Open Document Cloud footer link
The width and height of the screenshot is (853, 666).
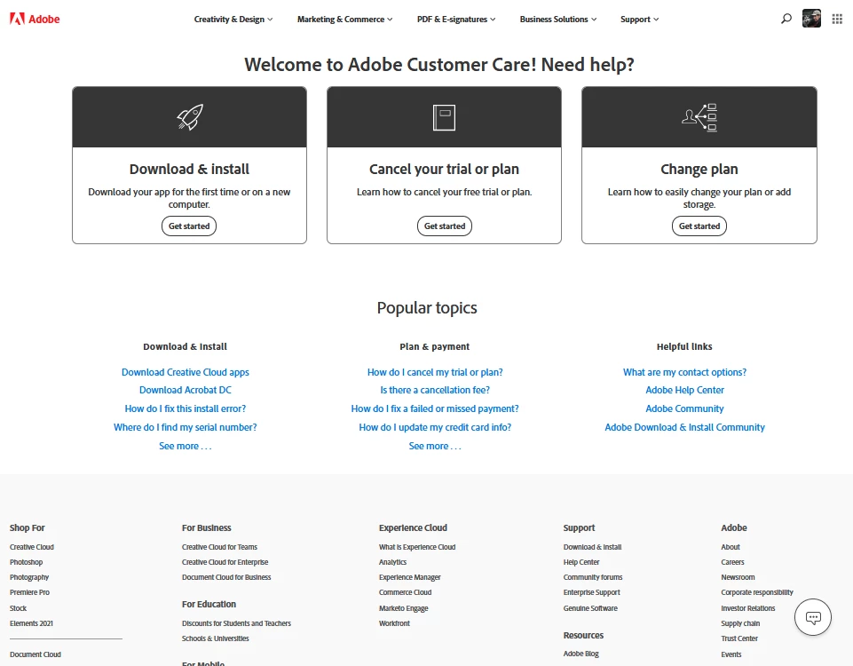(x=35, y=654)
